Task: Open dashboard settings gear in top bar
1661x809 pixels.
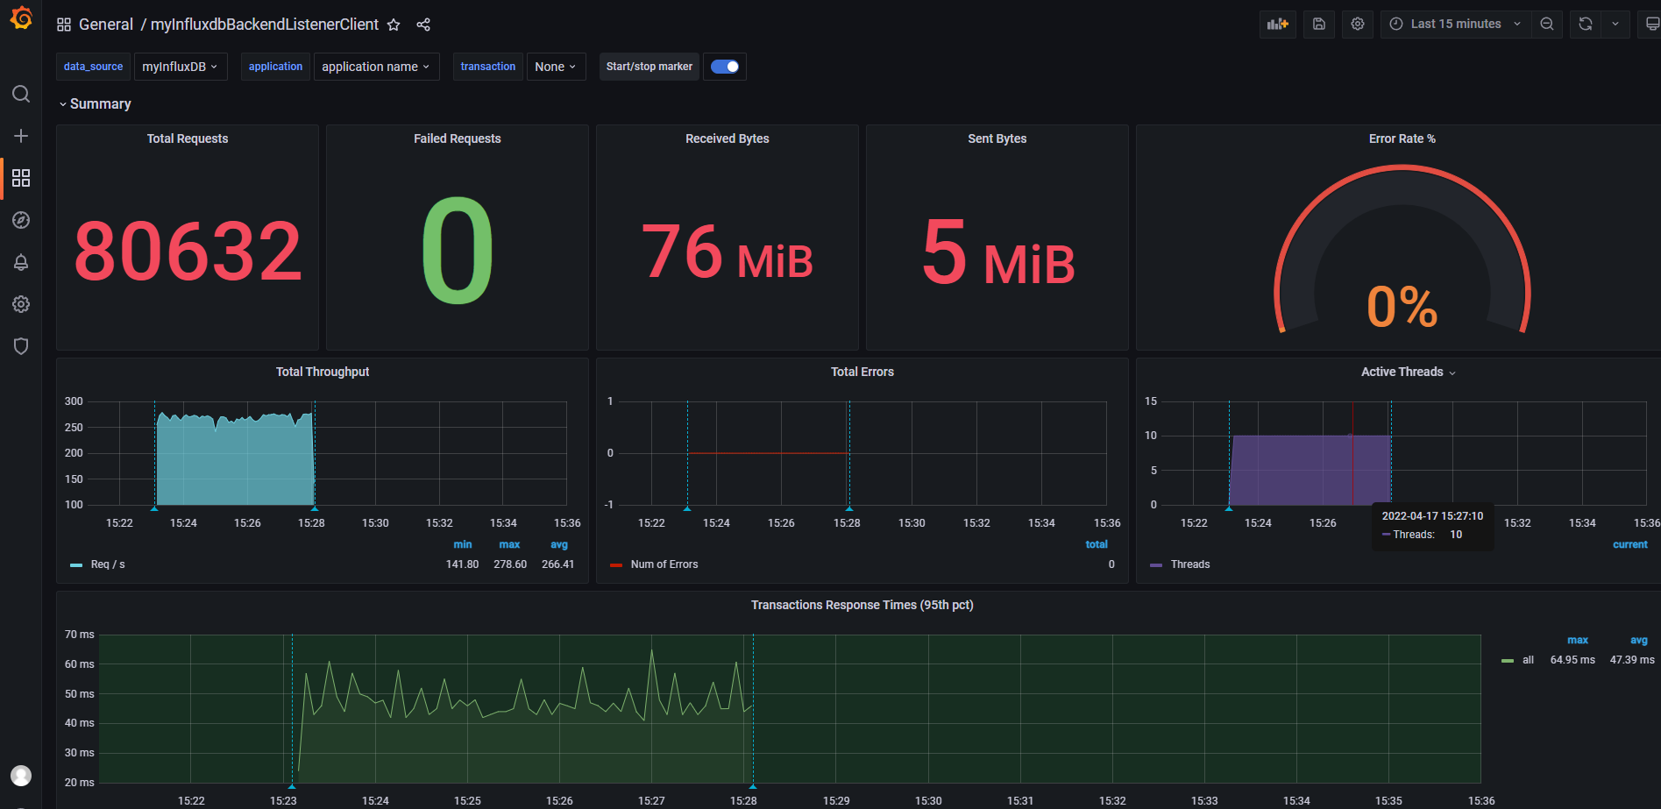Action: [x=1358, y=24]
